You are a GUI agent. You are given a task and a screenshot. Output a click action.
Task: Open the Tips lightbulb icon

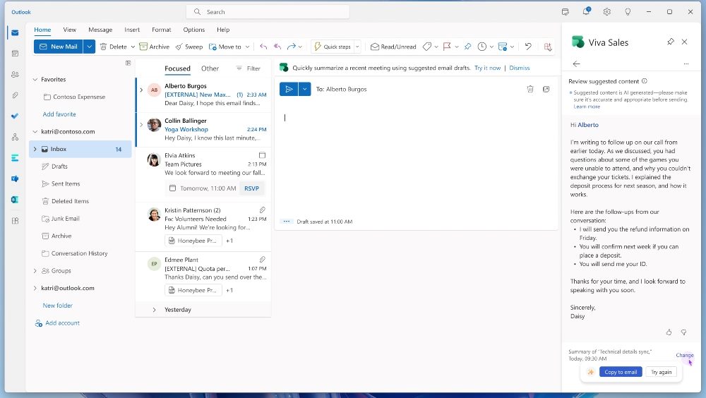[x=628, y=12]
